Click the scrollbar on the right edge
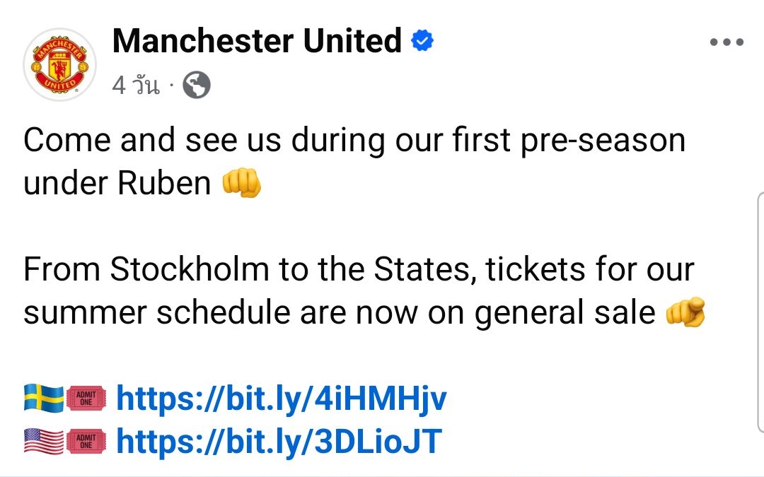Viewport: 764px width, 477px height. point(760,312)
